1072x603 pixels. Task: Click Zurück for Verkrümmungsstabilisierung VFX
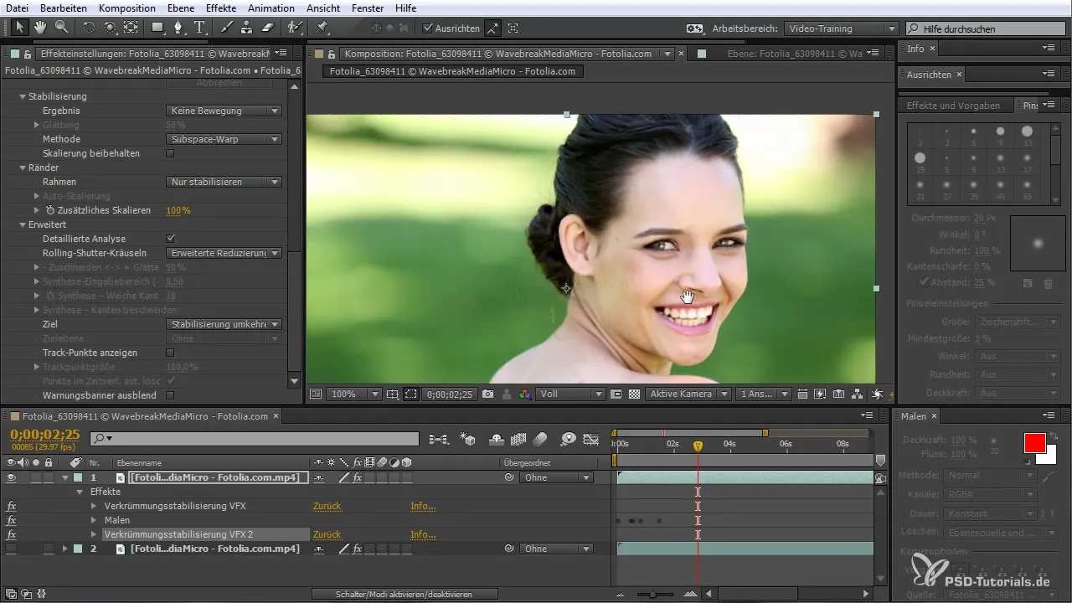point(327,507)
